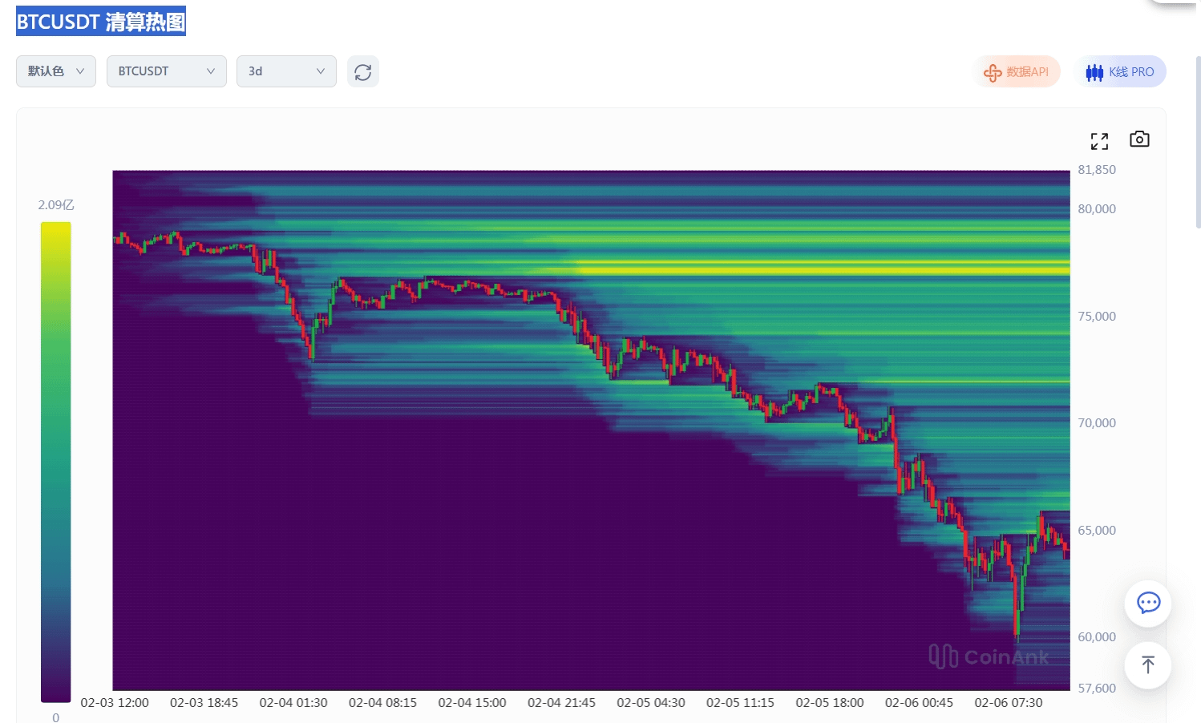The width and height of the screenshot is (1201, 723).
Task: Click the scroll-to-top arrow button
Action: [1147, 664]
